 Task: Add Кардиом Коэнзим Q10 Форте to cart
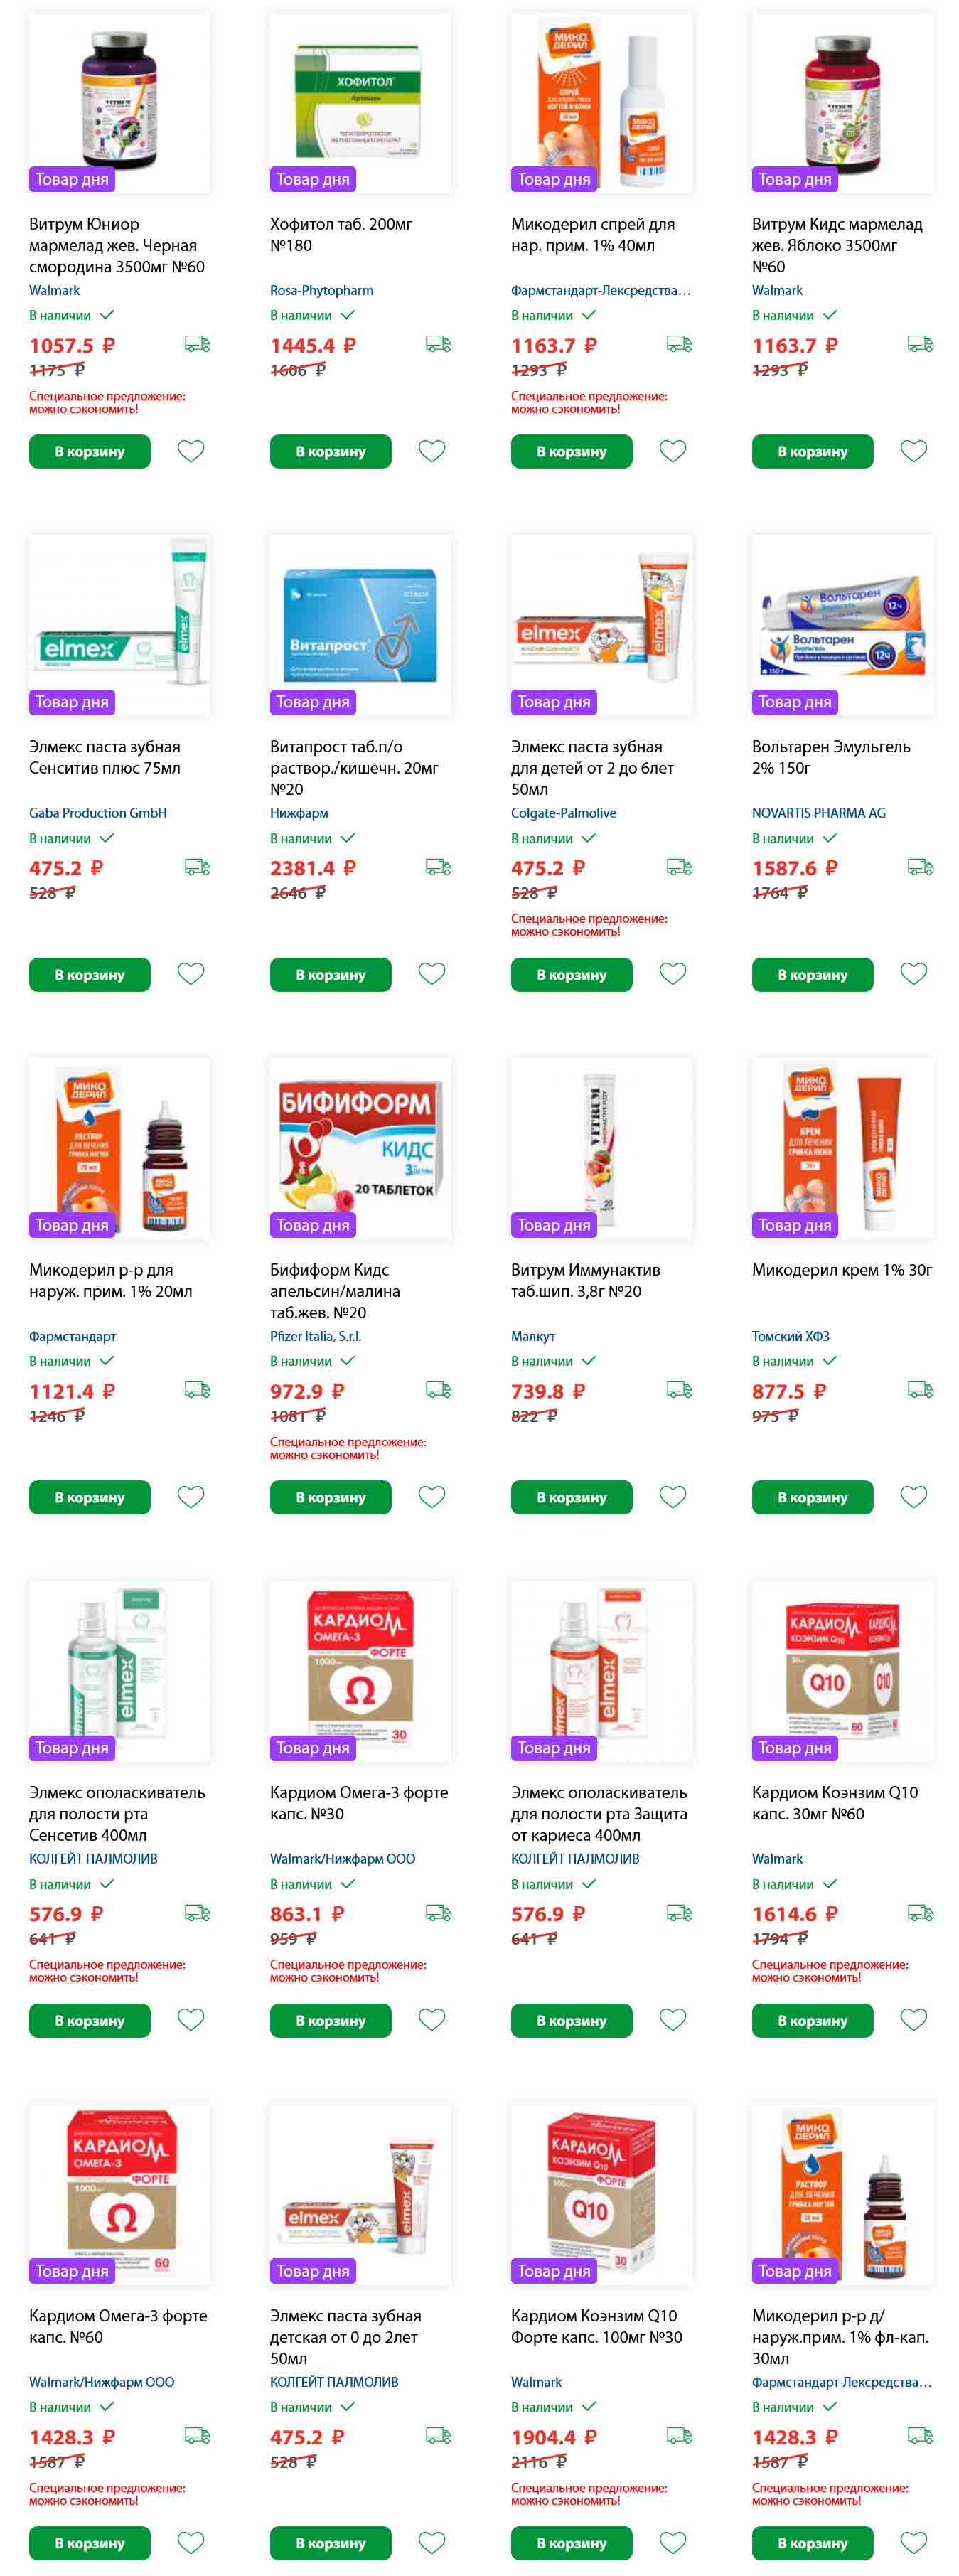(x=571, y=2542)
